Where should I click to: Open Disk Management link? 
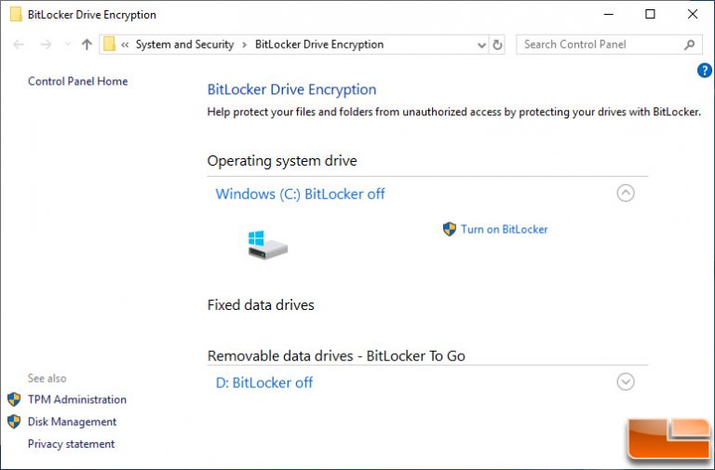click(72, 422)
